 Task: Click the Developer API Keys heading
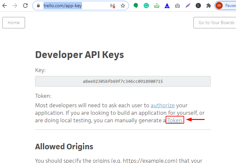click(79, 55)
